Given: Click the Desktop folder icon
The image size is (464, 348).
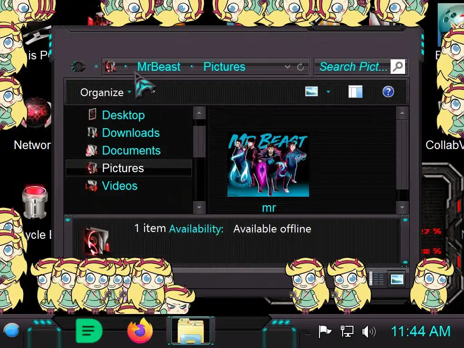Looking at the screenshot, I should point(92,115).
